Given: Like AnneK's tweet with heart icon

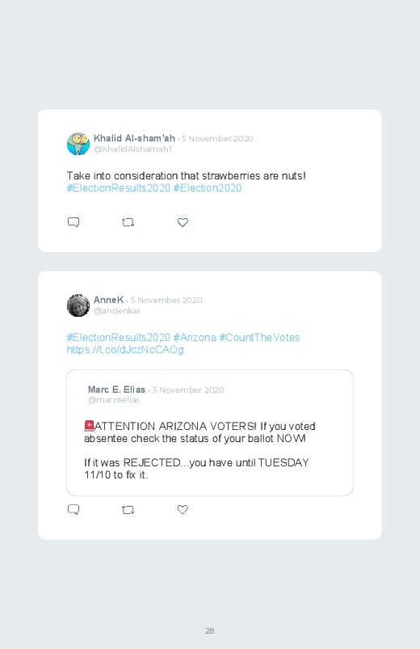Looking at the screenshot, I should click(x=183, y=509).
